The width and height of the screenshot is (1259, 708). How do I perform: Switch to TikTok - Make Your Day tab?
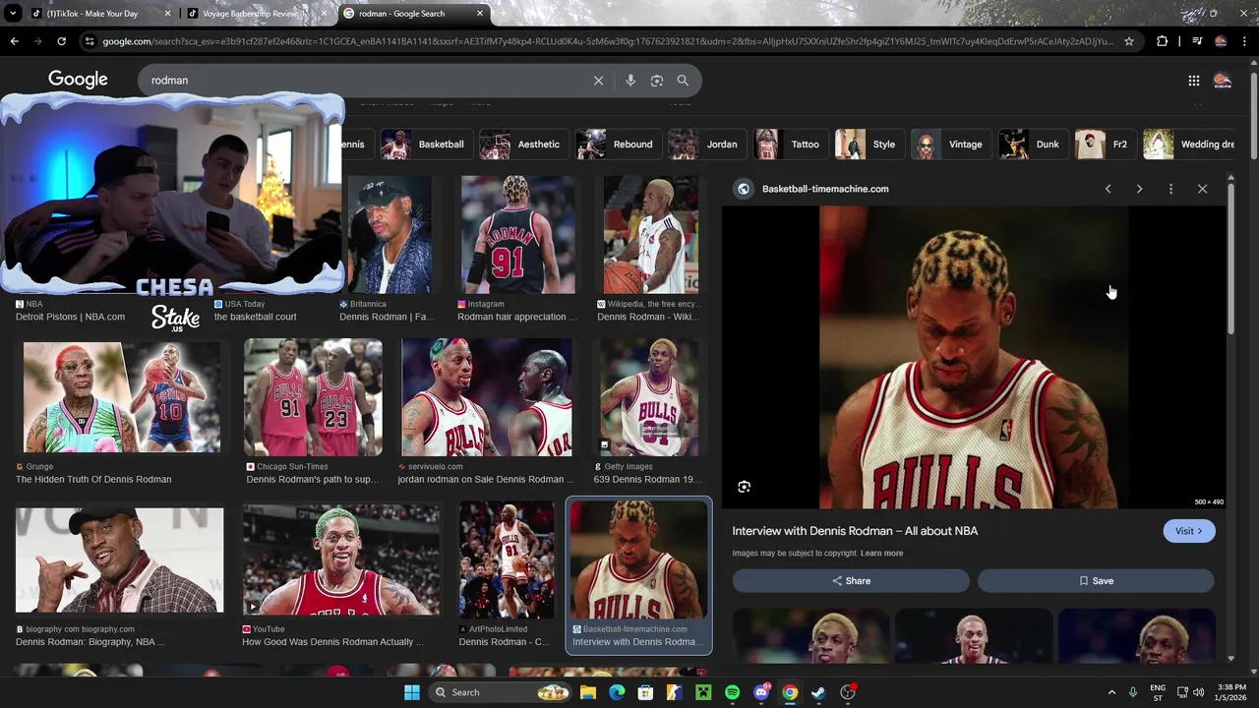click(99, 14)
